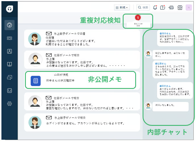
Task: Open the tickets icon in sidebar
Action: coord(9,38)
